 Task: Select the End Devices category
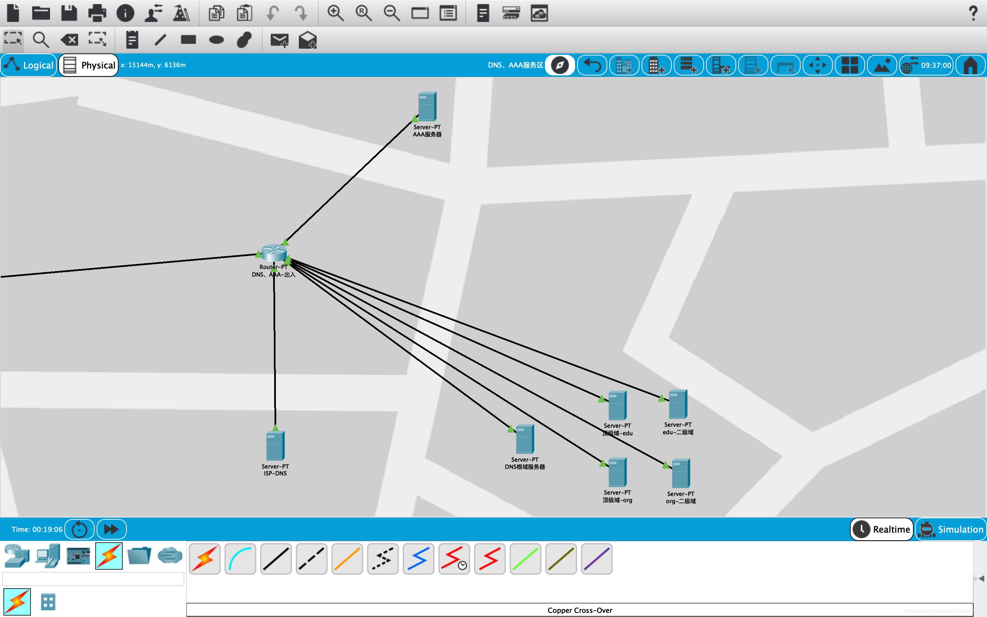pos(48,556)
